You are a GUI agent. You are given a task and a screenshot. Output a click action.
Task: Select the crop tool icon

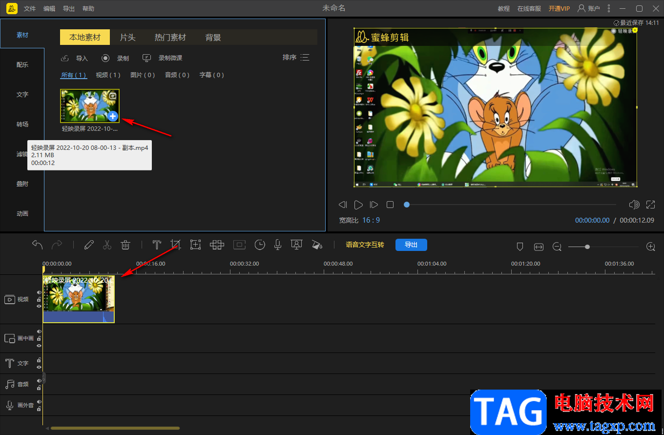[176, 245]
